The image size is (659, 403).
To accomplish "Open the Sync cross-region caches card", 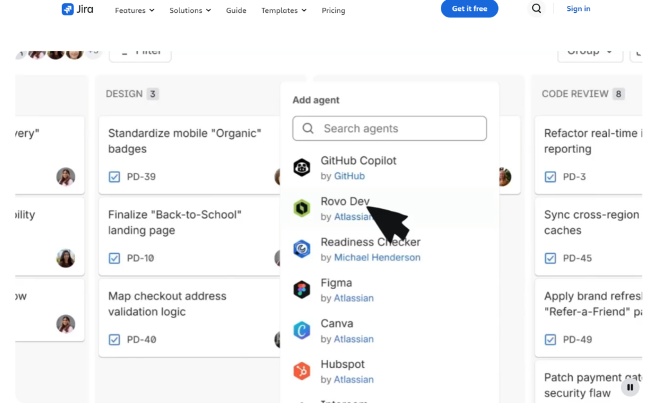I will (588, 237).
